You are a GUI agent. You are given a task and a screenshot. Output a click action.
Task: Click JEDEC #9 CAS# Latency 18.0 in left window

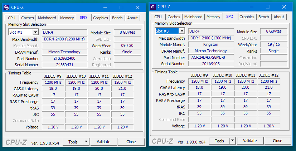(53, 89)
